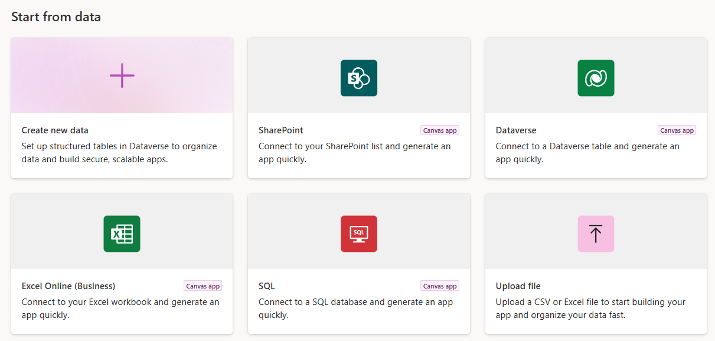Select the SQL card title
The image size is (715, 341).
(x=267, y=286)
